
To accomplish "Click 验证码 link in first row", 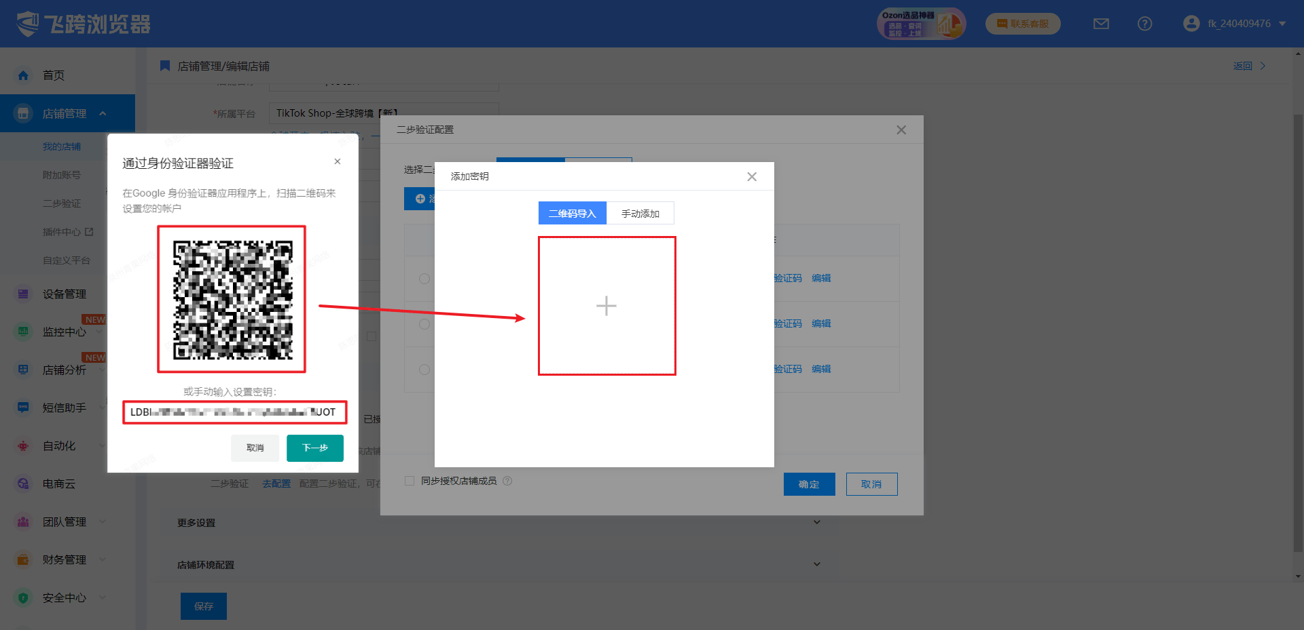I will pyautogui.click(x=788, y=278).
